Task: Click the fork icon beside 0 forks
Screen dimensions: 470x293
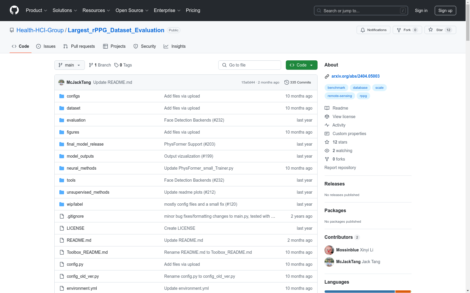Action: (x=327, y=159)
